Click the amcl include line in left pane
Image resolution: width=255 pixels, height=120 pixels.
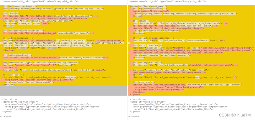55,70
